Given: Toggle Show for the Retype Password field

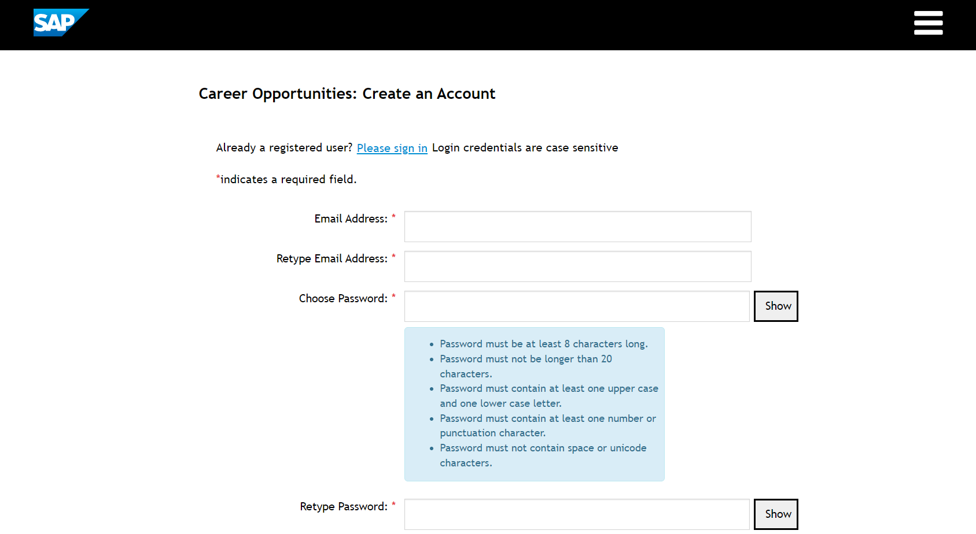Looking at the screenshot, I should pos(776,514).
